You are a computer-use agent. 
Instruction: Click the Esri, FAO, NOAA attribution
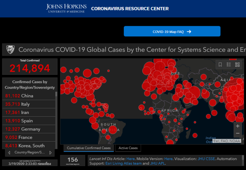pos(226,141)
